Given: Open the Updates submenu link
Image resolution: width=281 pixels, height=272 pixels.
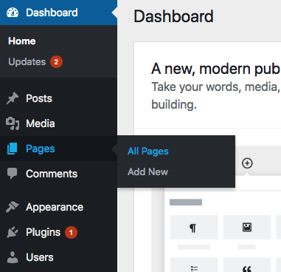Looking at the screenshot, I should (x=27, y=62).
